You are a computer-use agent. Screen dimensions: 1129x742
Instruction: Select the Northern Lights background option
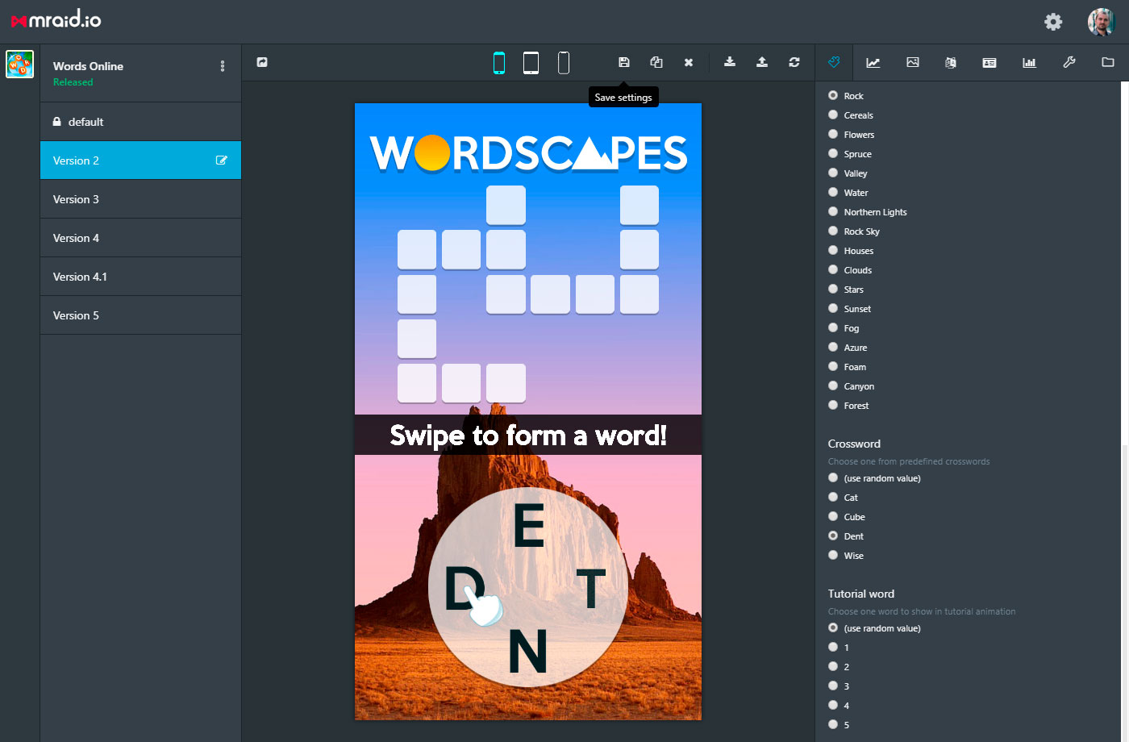click(833, 211)
